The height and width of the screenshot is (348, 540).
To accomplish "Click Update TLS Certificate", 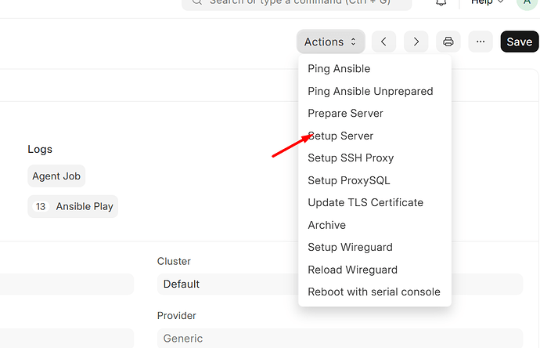I will pyautogui.click(x=365, y=202).
